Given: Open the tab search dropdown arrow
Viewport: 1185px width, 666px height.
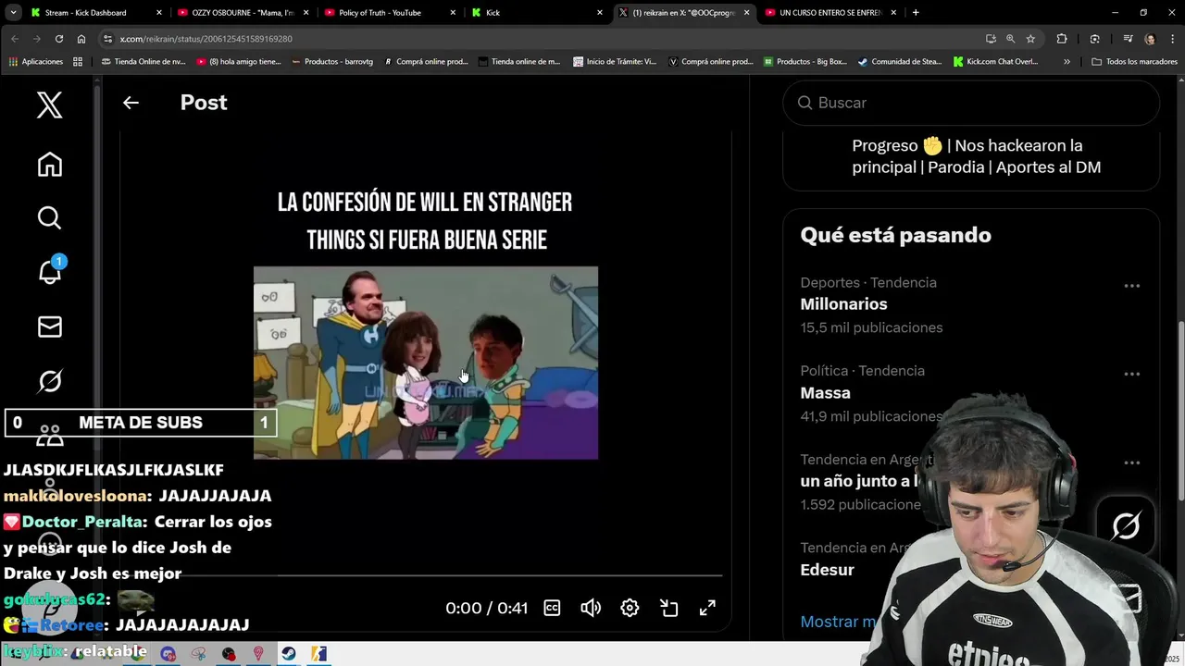Looking at the screenshot, I should coord(13,13).
